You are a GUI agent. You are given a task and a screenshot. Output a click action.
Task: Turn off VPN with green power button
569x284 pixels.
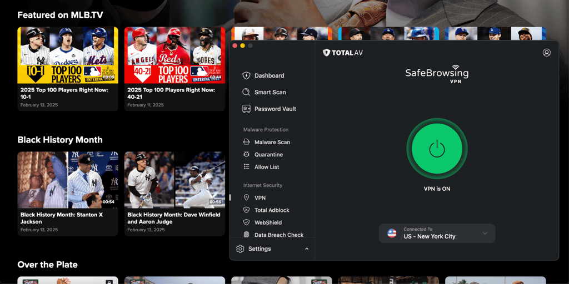(437, 149)
